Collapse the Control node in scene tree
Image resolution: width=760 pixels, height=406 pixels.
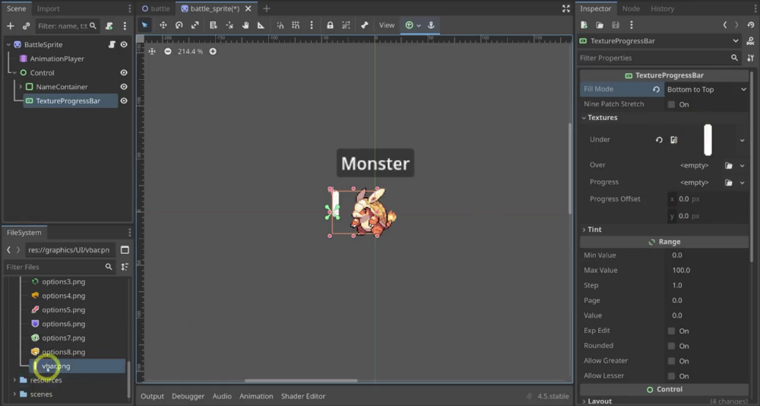click(14, 73)
